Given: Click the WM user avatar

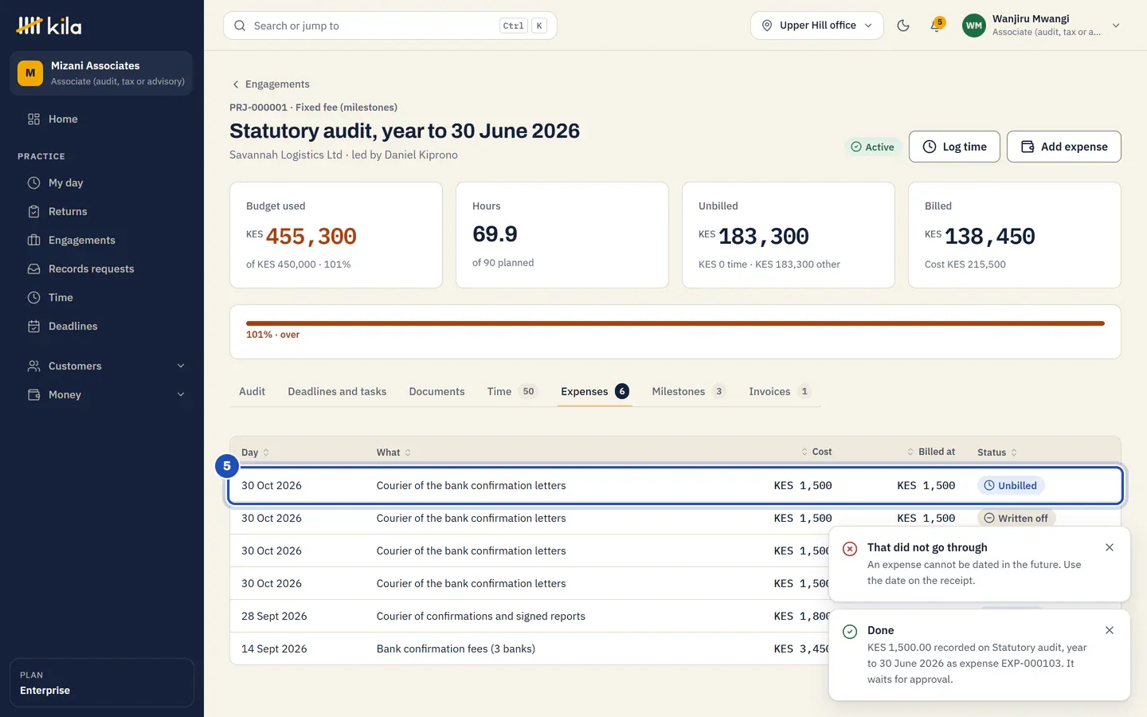Looking at the screenshot, I should click(x=973, y=25).
